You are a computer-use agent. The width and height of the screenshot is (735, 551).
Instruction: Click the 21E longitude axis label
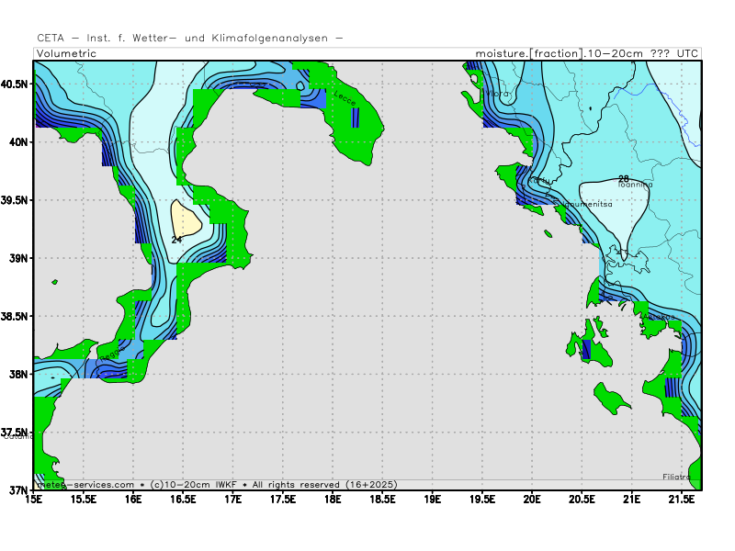coord(631,500)
